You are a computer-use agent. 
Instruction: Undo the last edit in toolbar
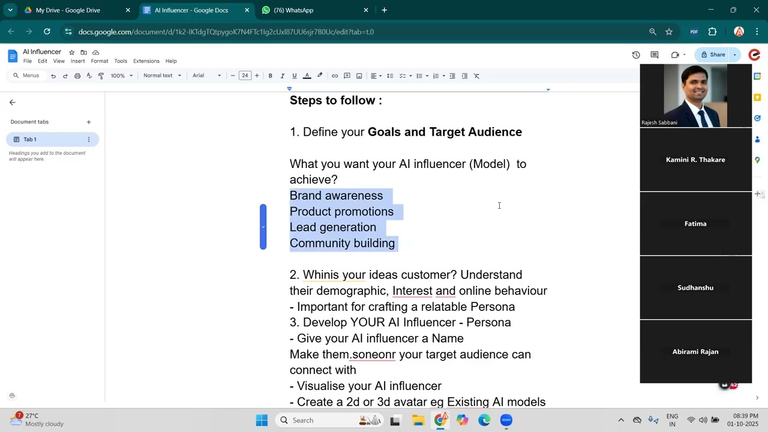pos(53,76)
